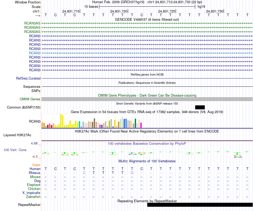253x211 pixels.
Task: Click the H3K27Ac Mark ENCODE title
Action: [147, 131]
